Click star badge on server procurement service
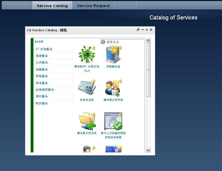This screenshot has height=171, width=222. point(120,48)
